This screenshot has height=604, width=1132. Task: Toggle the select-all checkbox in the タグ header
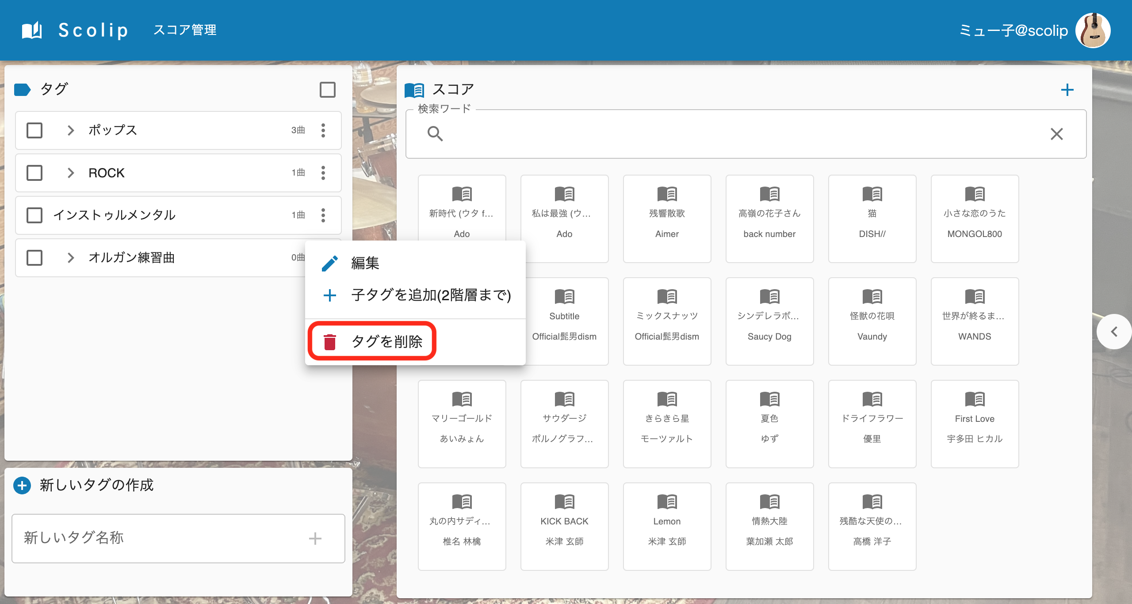[328, 90]
